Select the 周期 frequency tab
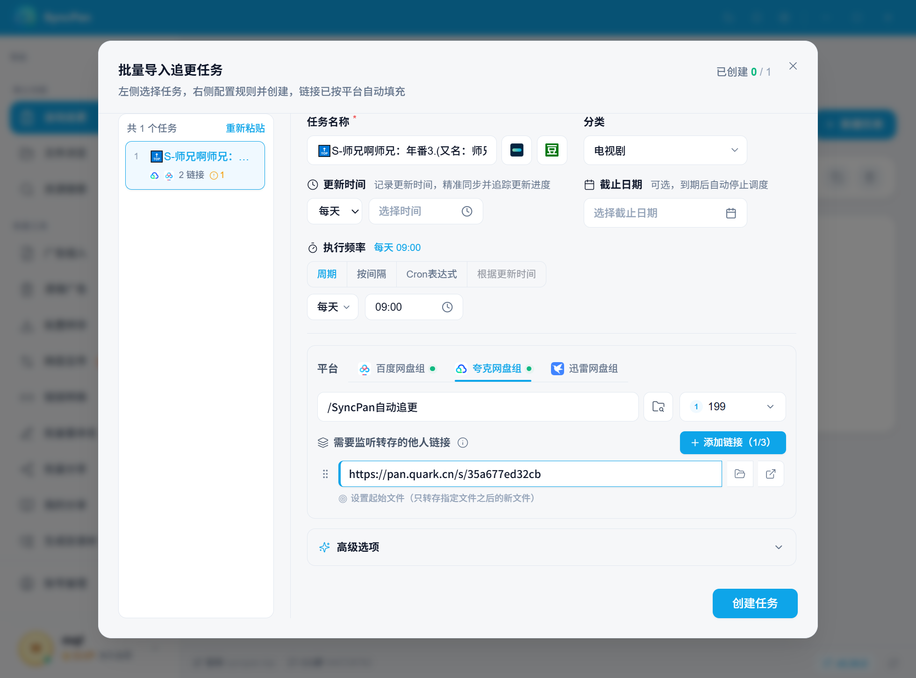The width and height of the screenshot is (916, 678). [x=327, y=274]
